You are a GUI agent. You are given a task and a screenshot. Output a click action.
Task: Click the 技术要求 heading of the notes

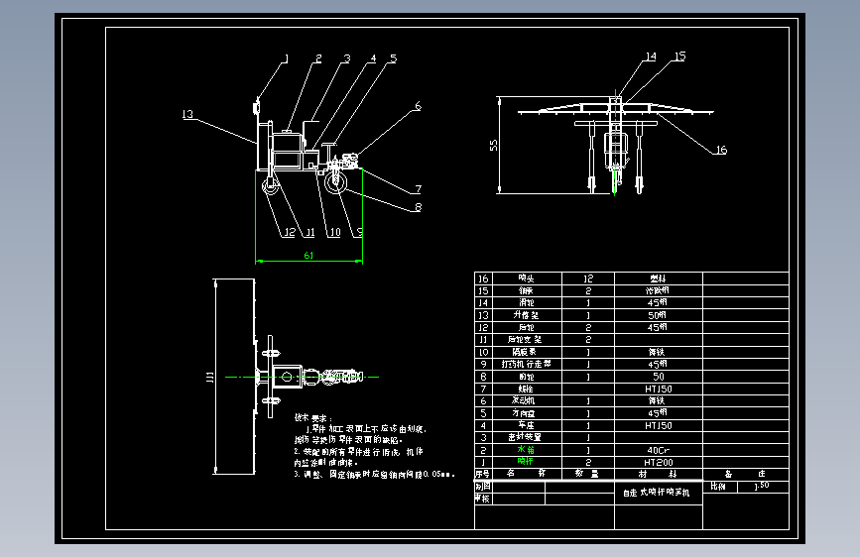(x=313, y=418)
